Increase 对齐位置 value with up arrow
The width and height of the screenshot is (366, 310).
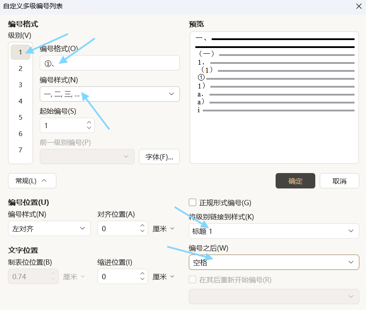coord(142,225)
